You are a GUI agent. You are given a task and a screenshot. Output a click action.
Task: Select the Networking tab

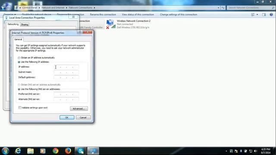[x=13, y=24]
